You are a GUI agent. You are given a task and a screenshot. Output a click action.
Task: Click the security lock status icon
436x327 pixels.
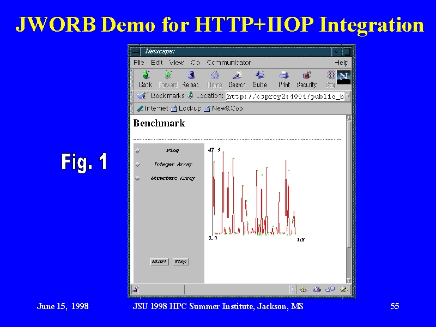(x=135, y=289)
